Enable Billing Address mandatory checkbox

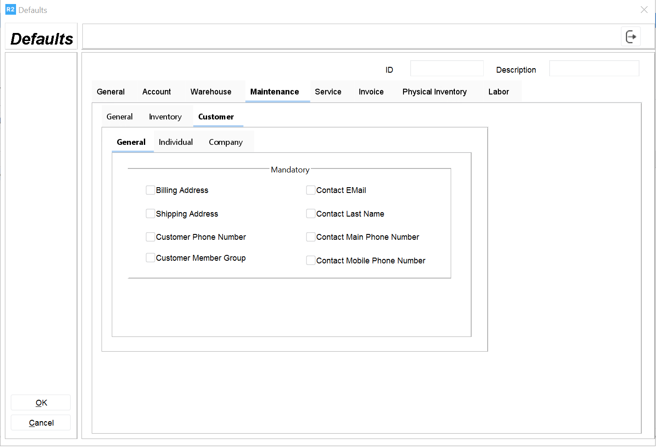(x=151, y=190)
